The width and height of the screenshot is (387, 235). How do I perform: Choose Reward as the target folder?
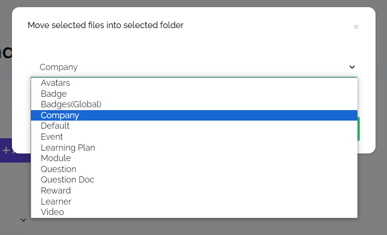click(x=56, y=191)
